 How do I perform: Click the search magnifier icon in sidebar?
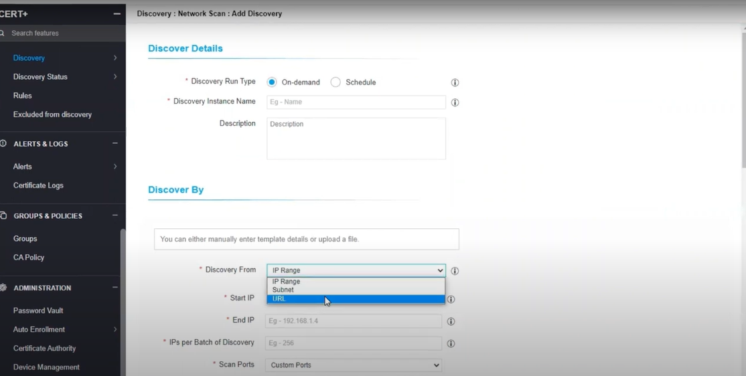(3, 33)
